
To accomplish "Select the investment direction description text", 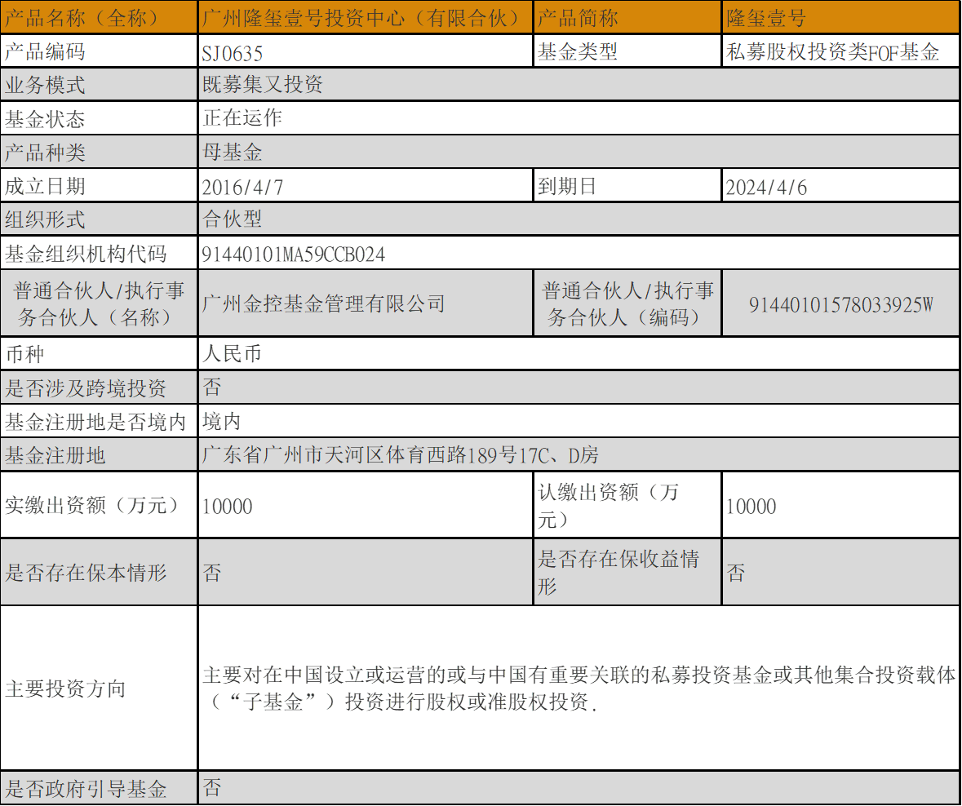I will click(579, 689).
